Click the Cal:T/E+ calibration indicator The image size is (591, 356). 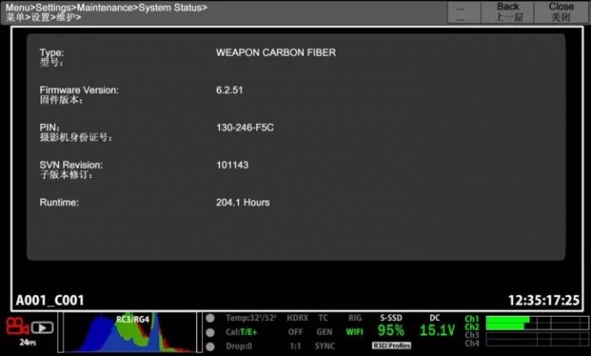(x=244, y=332)
